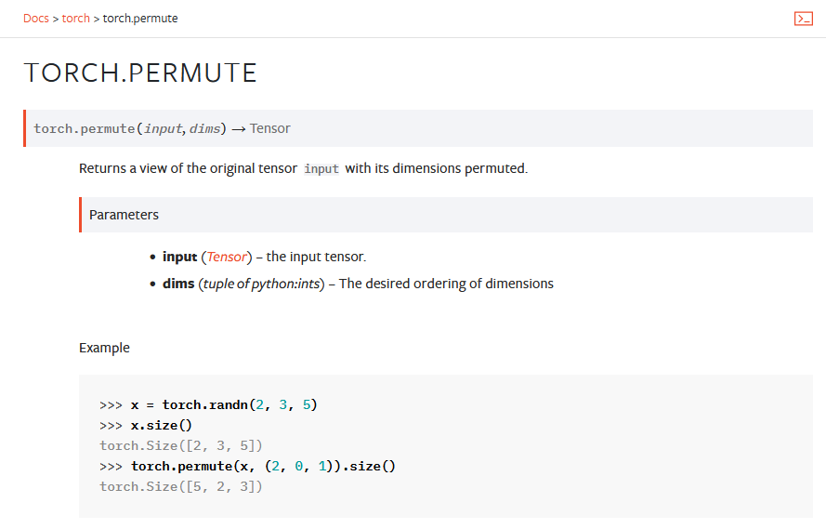Image resolution: width=826 pixels, height=529 pixels.
Task: Click the inline input code in description
Action: tap(321, 169)
